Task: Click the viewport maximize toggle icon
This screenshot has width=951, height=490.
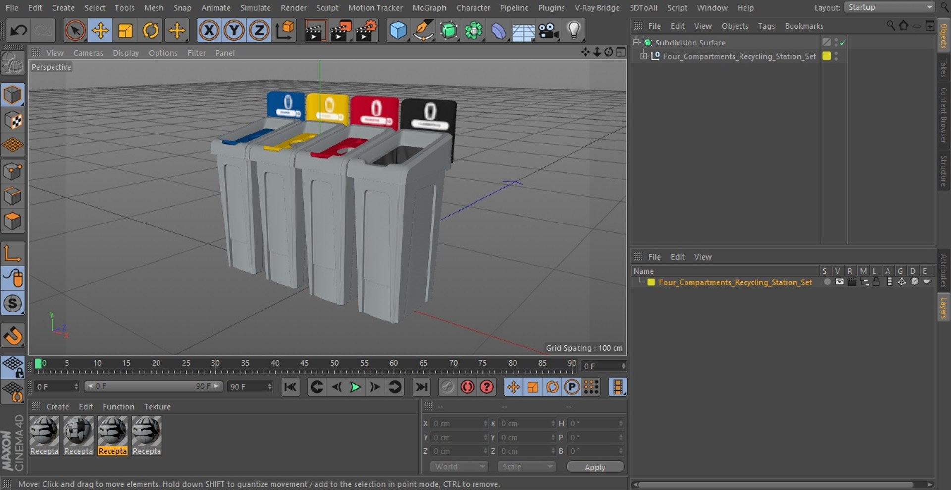Action: 621,52
